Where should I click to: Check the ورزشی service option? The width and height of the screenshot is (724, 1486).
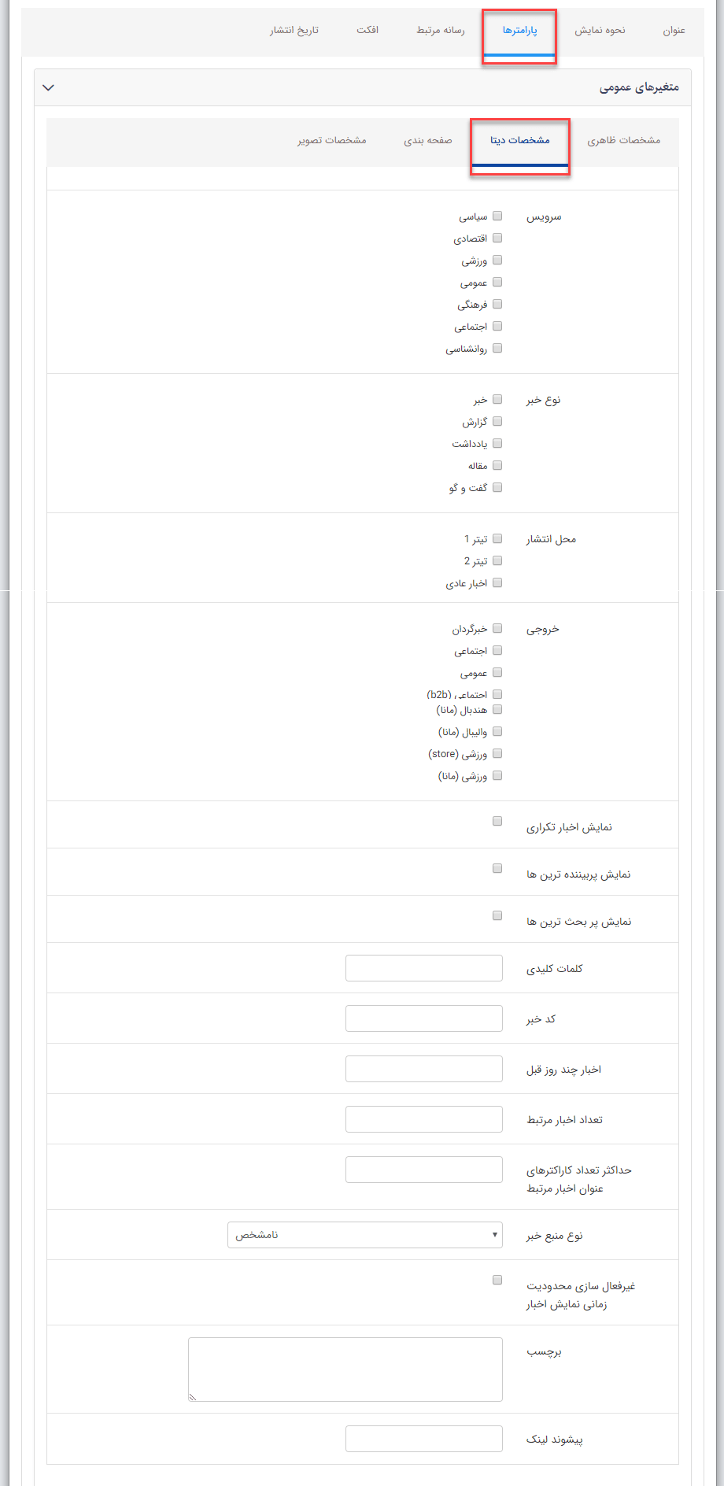(x=497, y=259)
